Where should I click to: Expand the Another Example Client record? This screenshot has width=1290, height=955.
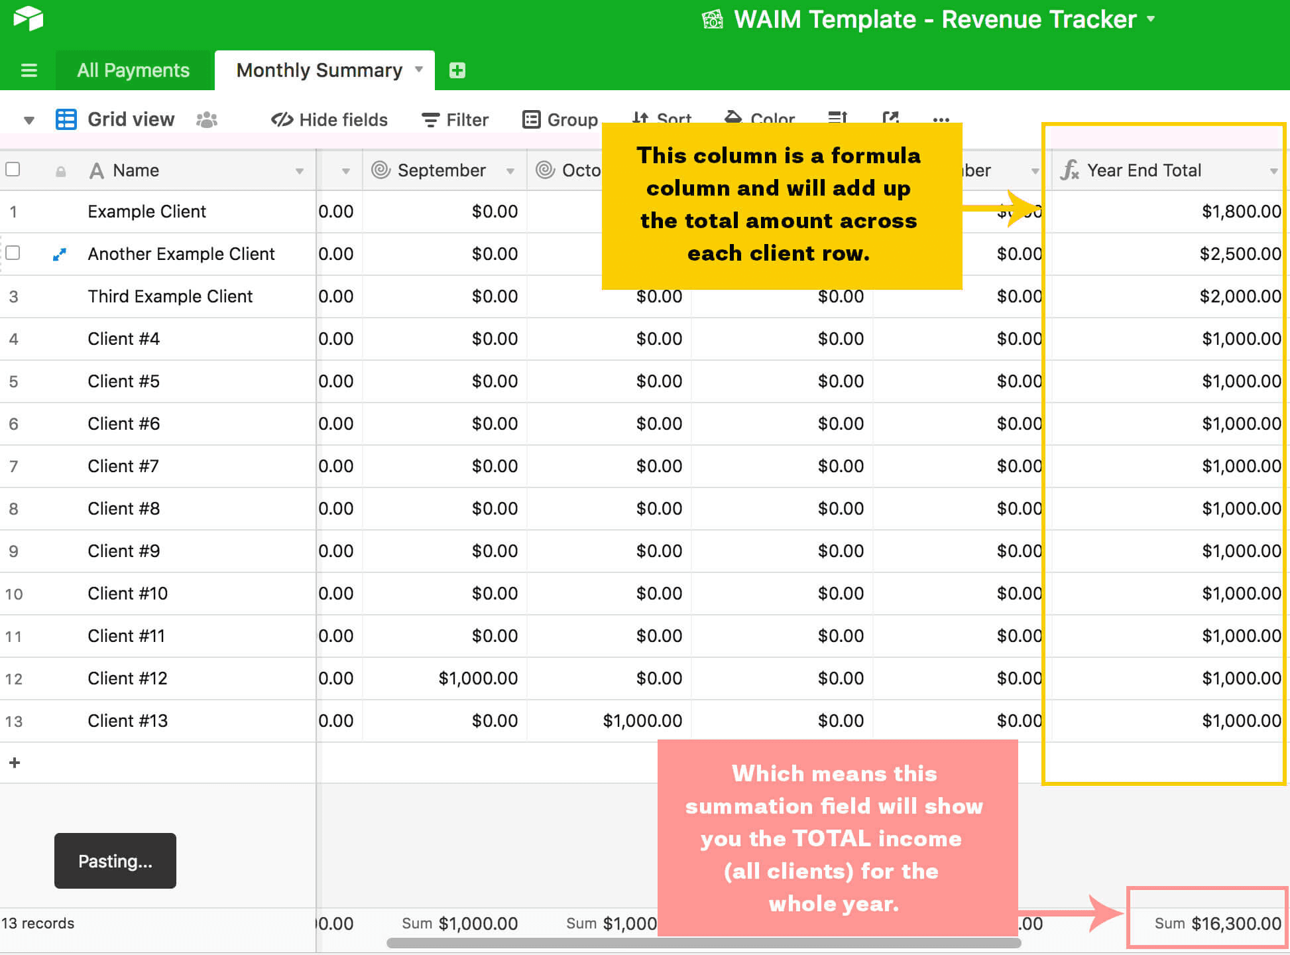coord(59,254)
